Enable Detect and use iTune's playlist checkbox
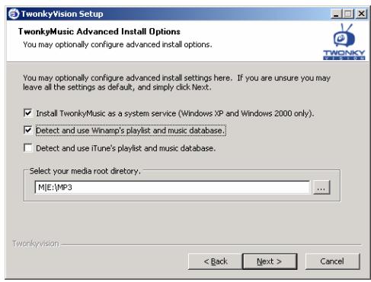 [x=28, y=147]
